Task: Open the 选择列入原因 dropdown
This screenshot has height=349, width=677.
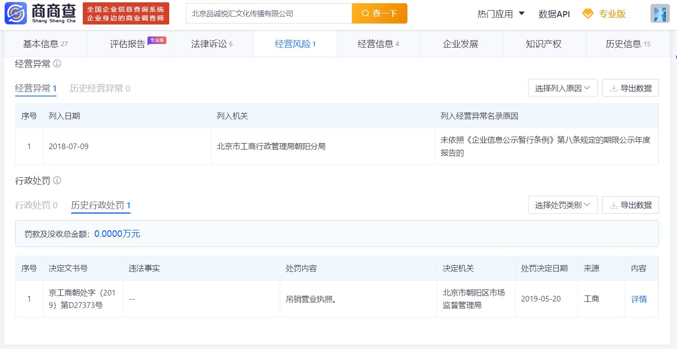Action: pos(563,88)
